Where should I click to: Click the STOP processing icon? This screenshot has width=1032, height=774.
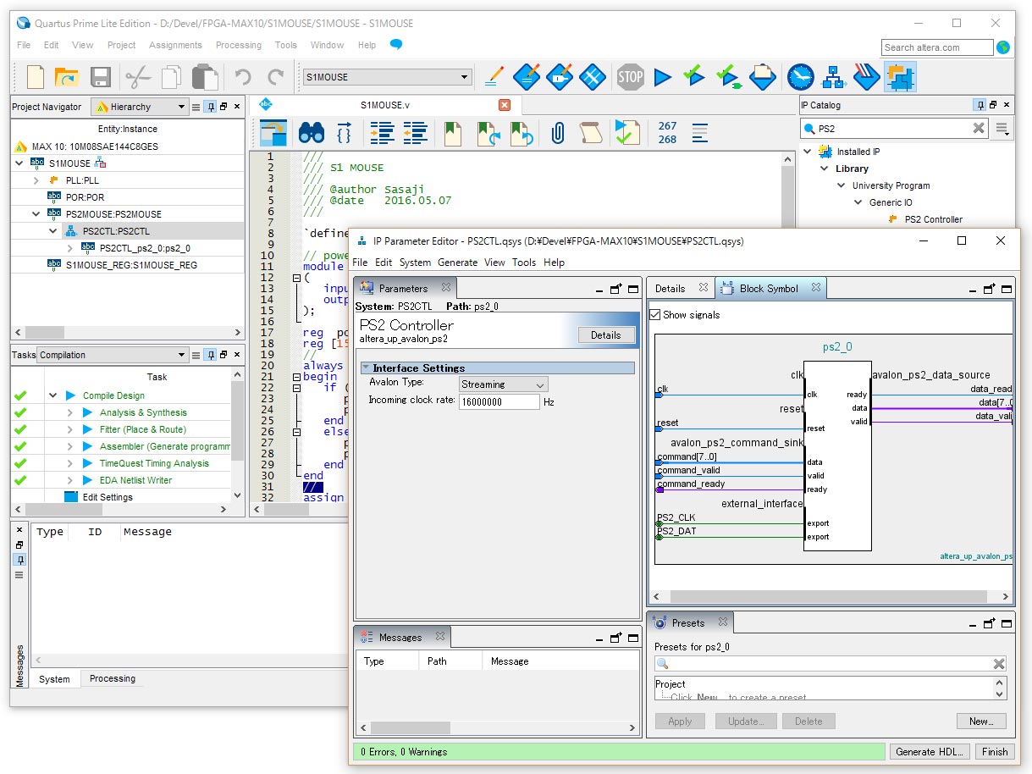(x=631, y=77)
